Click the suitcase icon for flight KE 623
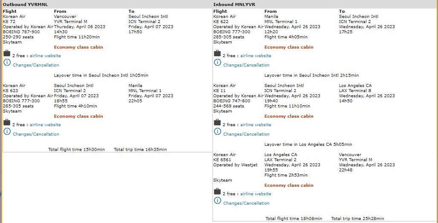438x223 pixels. point(6,123)
